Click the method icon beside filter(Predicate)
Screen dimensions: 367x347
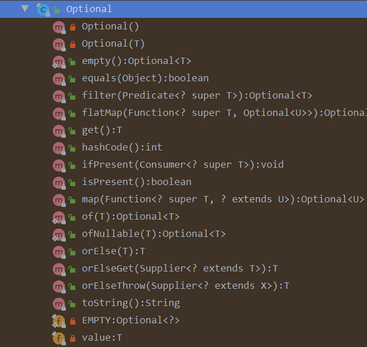pyautogui.click(x=59, y=97)
